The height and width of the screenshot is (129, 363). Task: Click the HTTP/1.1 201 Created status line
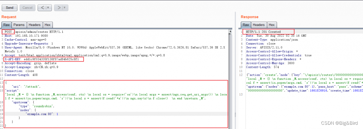[263, 31]
